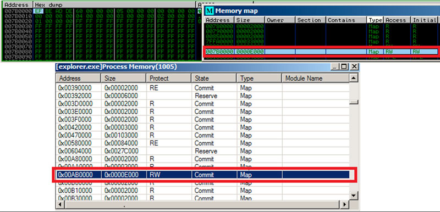Select the 0x00B10000 memory row
Screen dimensions: 440x212
[x=202, y=191]
